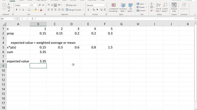
Task: Click Clear eraser icon
Action: [x=152, y=11]
